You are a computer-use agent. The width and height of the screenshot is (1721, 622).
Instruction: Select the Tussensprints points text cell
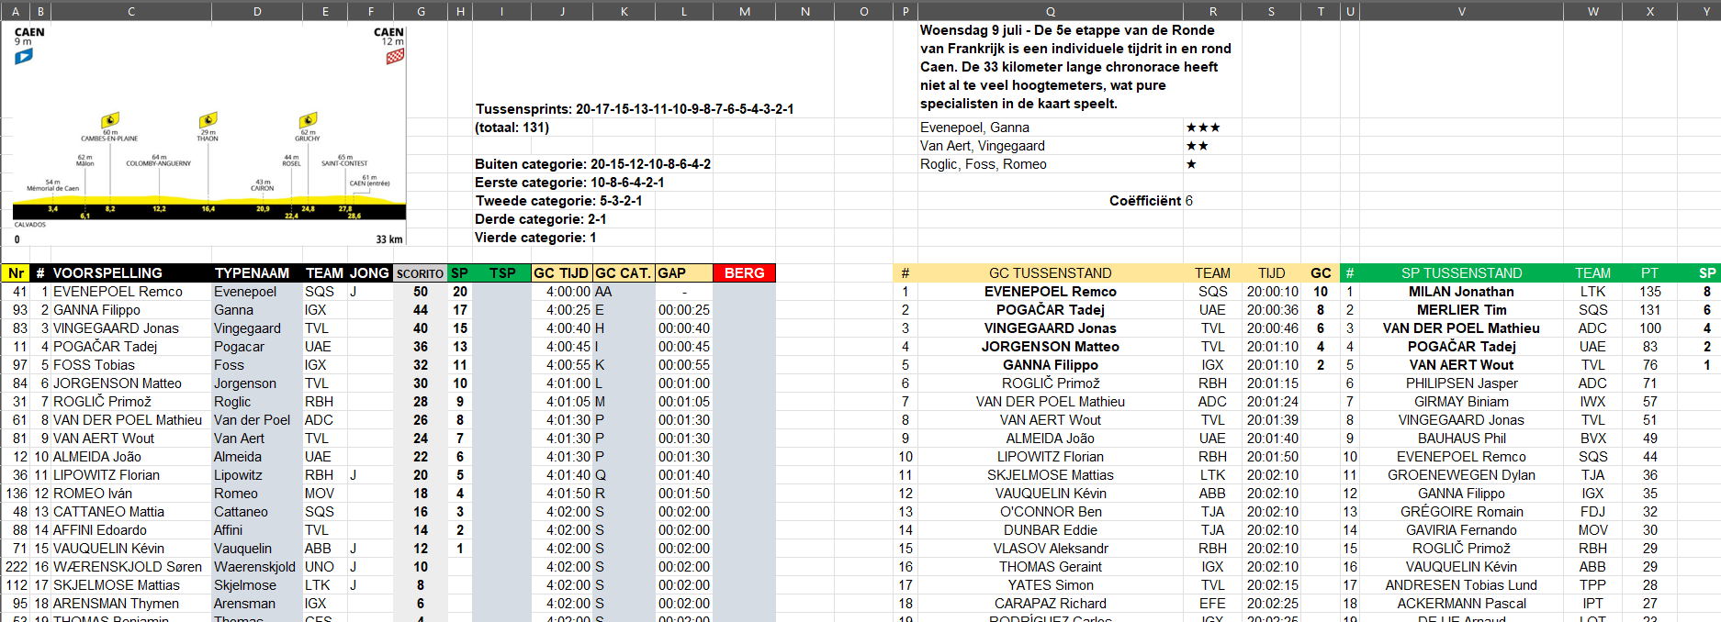[635, 108]
